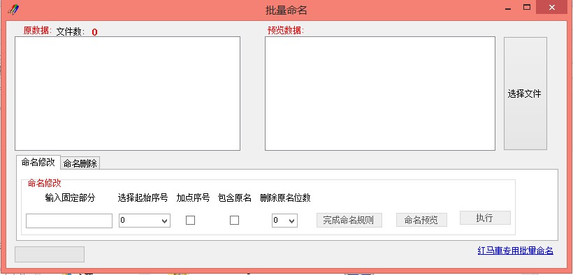Click the 选择起始序号 label
Screen dimensions: 573x275
143,198
